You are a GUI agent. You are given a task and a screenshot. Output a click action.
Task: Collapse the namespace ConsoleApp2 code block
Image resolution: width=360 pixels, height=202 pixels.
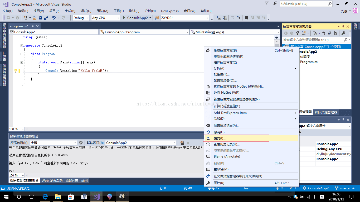click(22, 46)
